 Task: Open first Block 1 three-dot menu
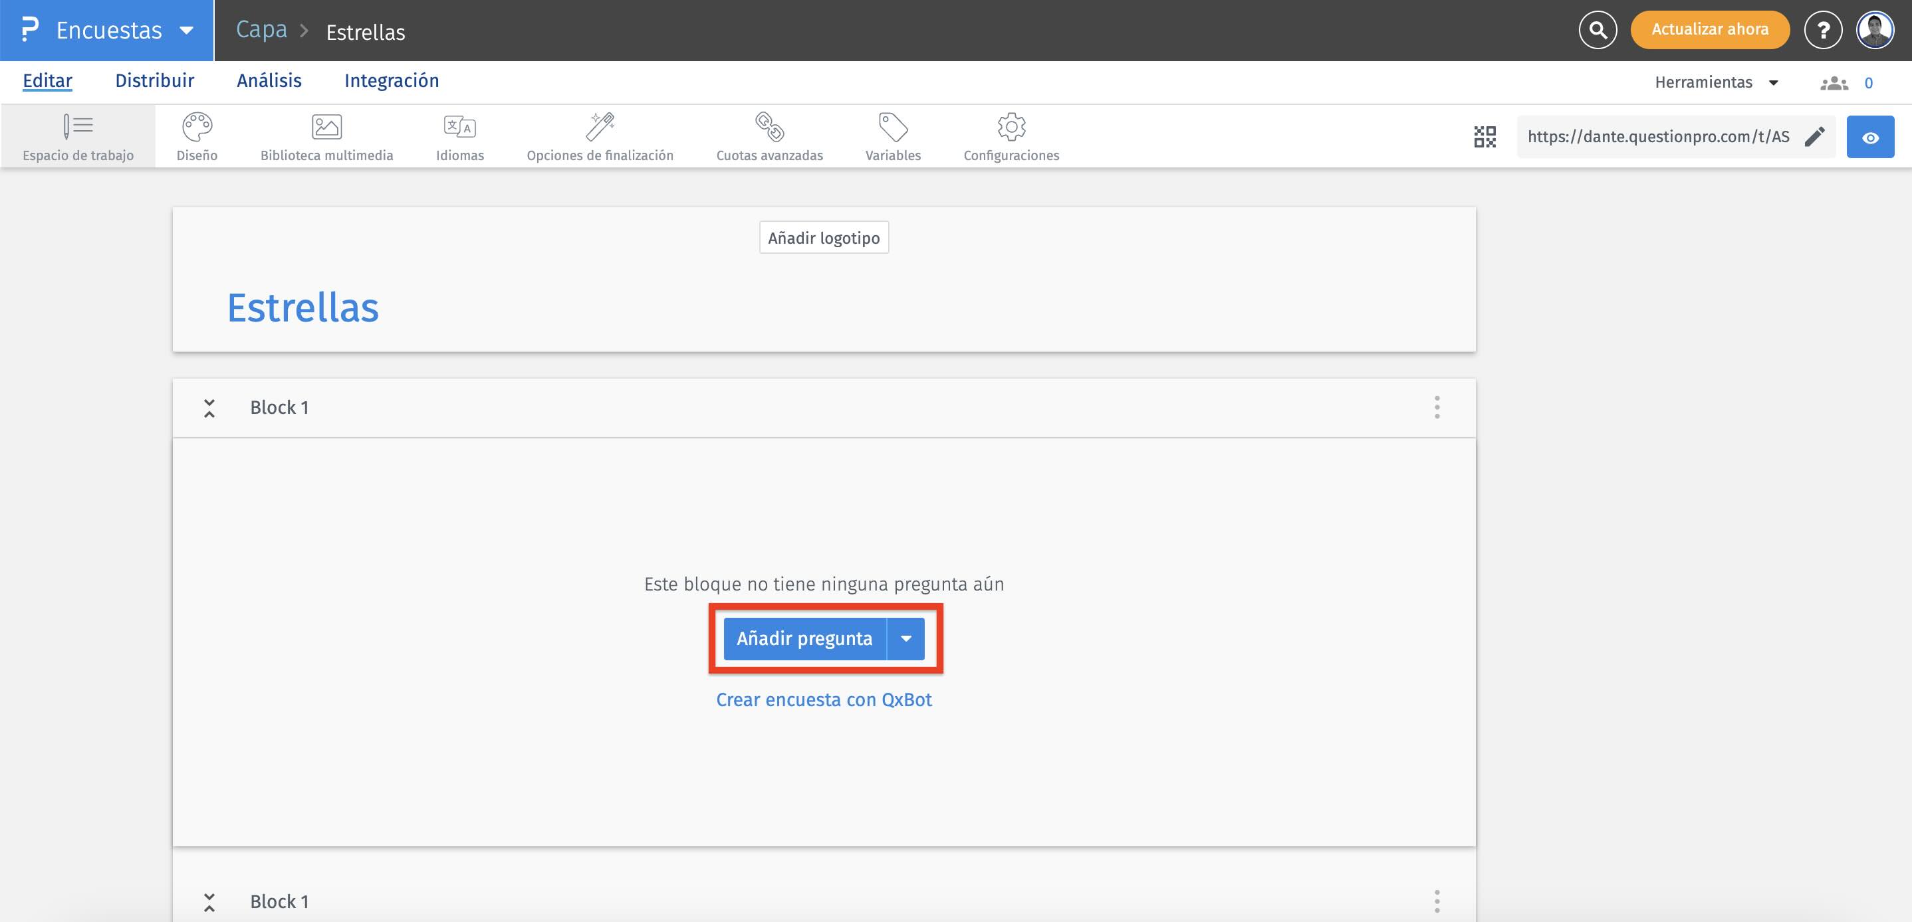[x=1437, y=407]
